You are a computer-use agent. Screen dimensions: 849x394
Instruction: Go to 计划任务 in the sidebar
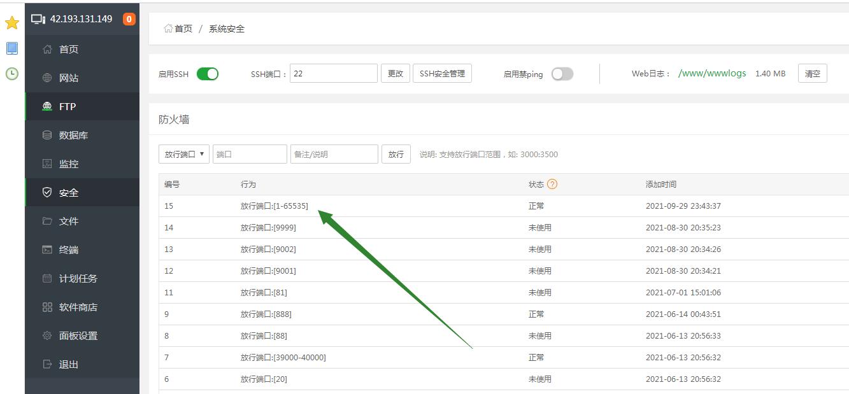(78, 278)
